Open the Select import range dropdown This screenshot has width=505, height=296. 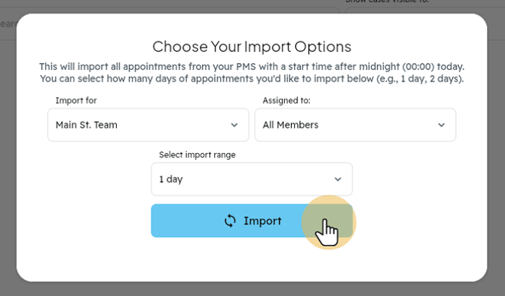click(x=252, y=179)
